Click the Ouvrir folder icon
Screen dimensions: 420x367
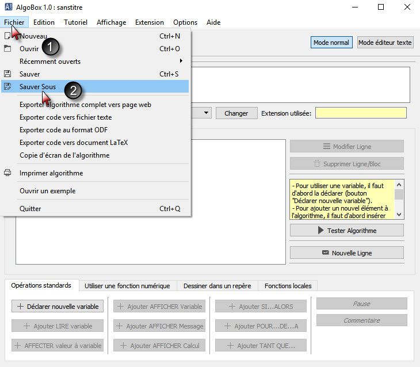[x=7, y=49]
